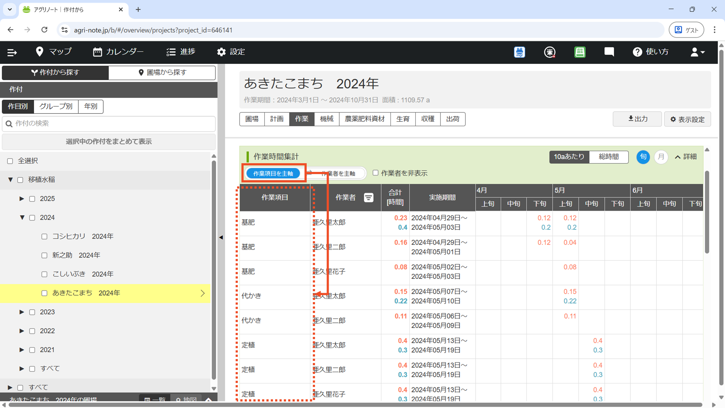Open the Chrome three-dot menu
The height and width of the screenshot is (408, 725).
coord(714,30)
